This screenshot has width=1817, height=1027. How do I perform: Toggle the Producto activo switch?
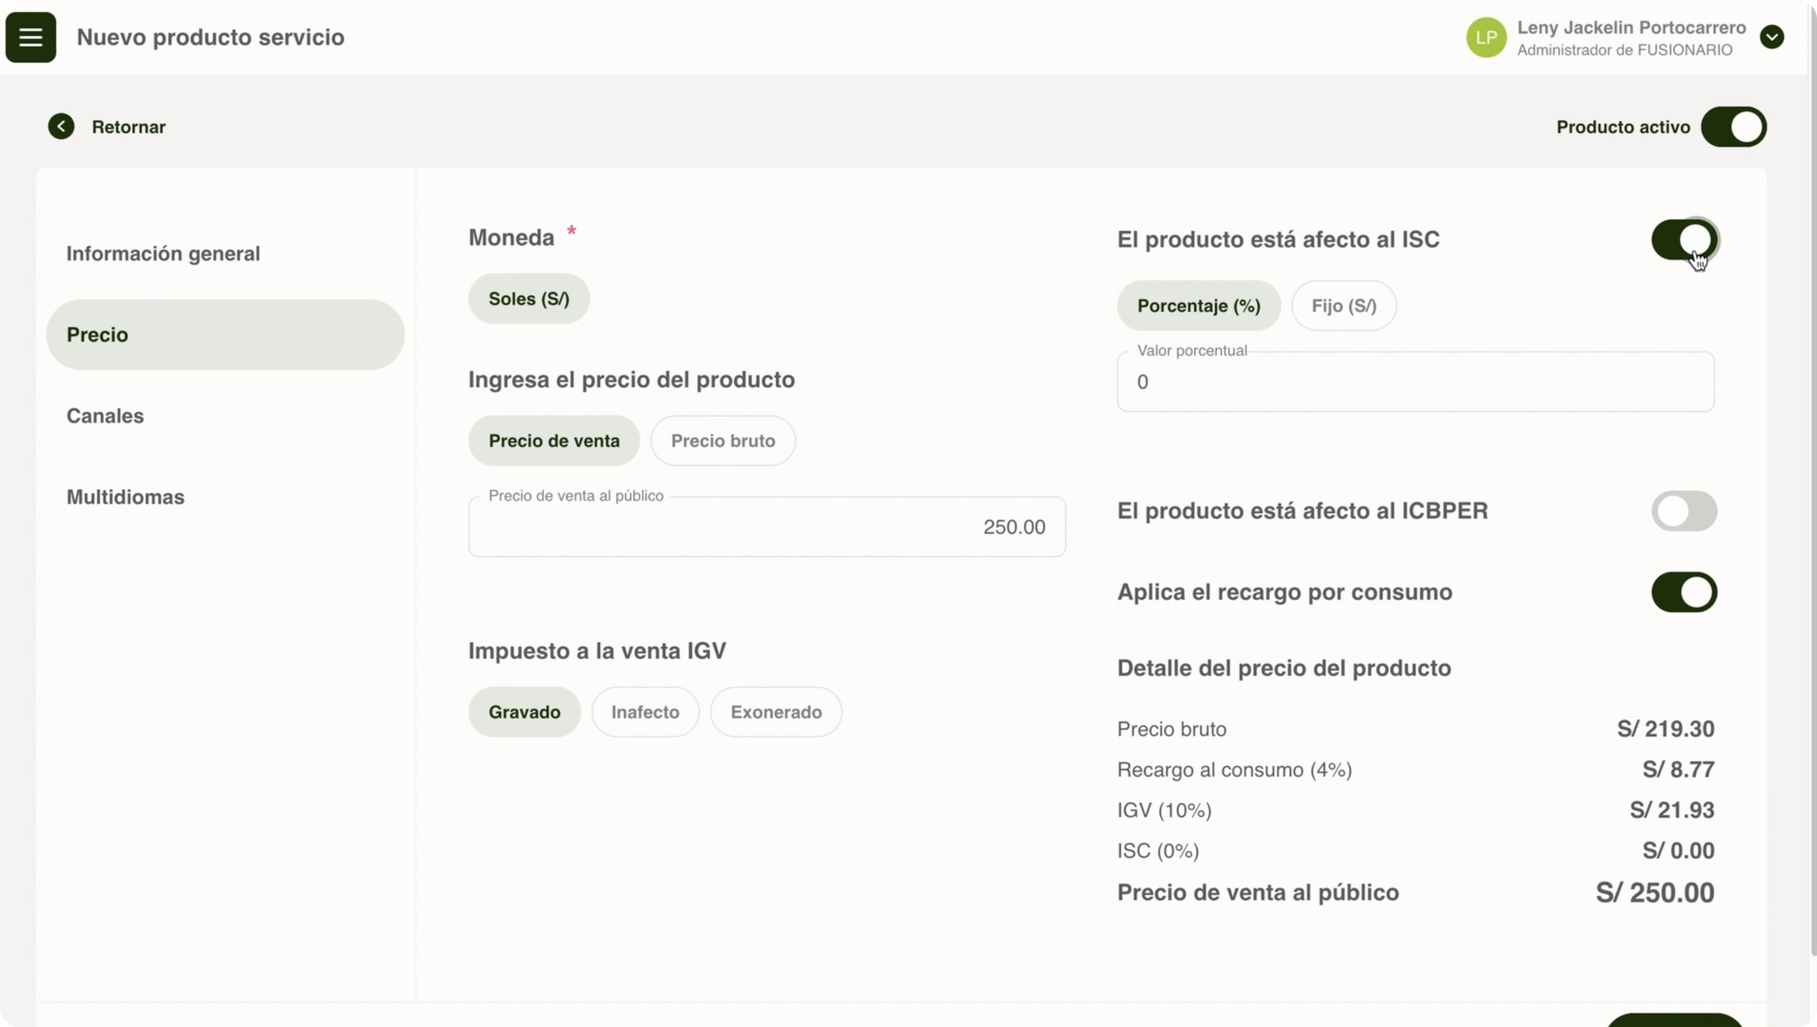coord(1733,127)
